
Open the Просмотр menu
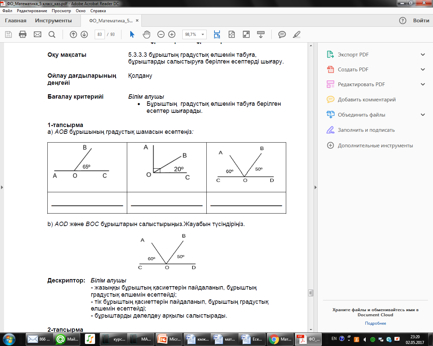61,11
